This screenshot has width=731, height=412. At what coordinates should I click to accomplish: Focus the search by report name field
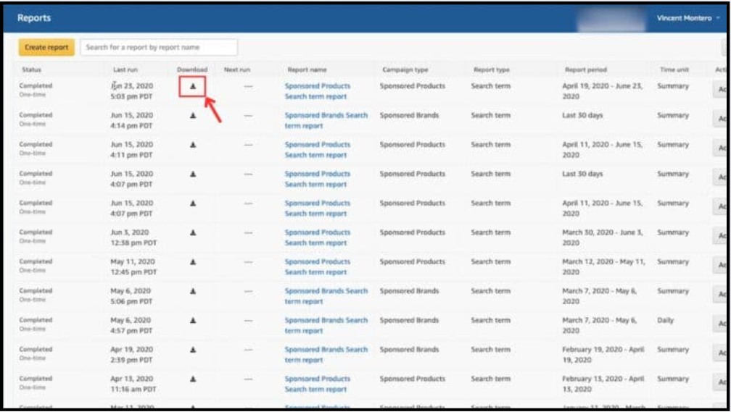158,48
